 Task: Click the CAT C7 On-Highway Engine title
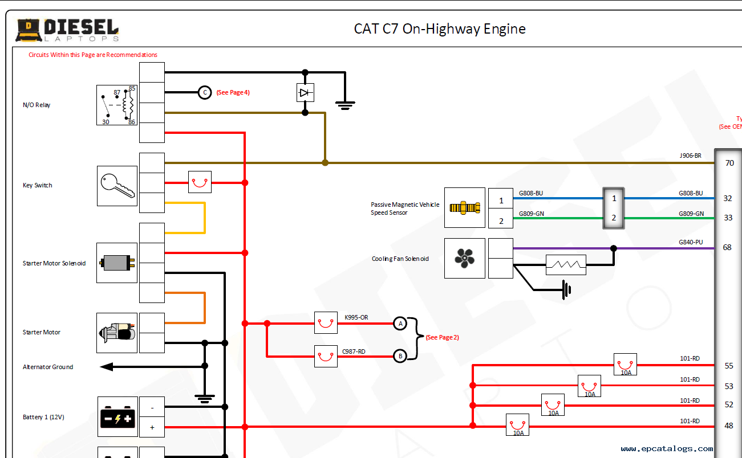coord(440,28)
